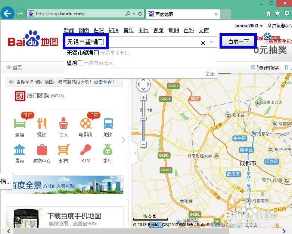This screenshot has width=292, height=234.
Task: Open the 视频 navigation link
Action: (158, 30)
